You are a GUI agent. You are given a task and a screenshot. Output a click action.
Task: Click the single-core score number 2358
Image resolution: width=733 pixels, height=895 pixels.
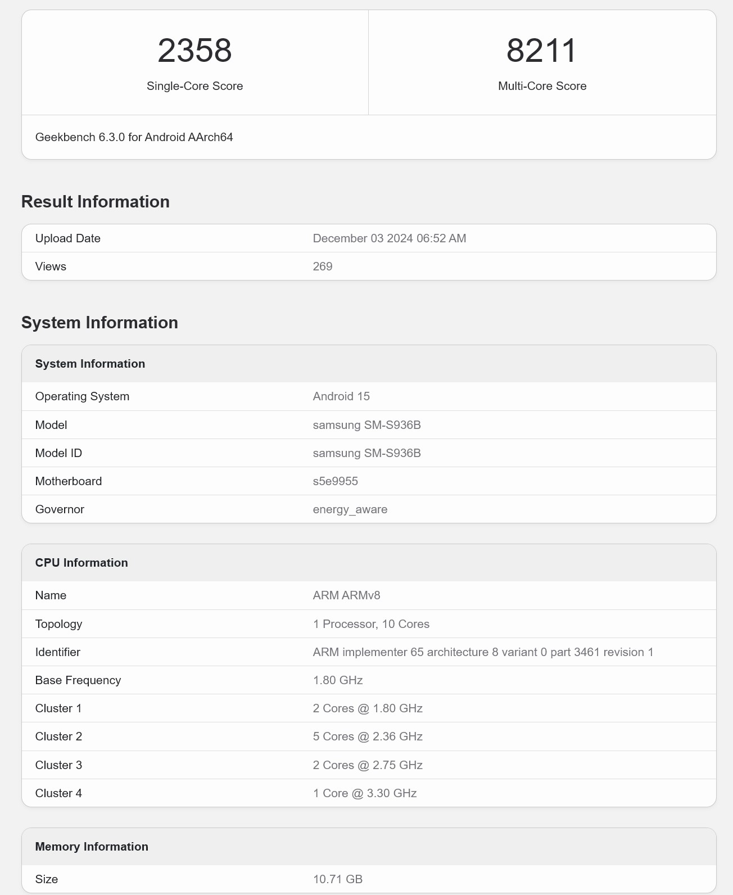coord(194,51)
